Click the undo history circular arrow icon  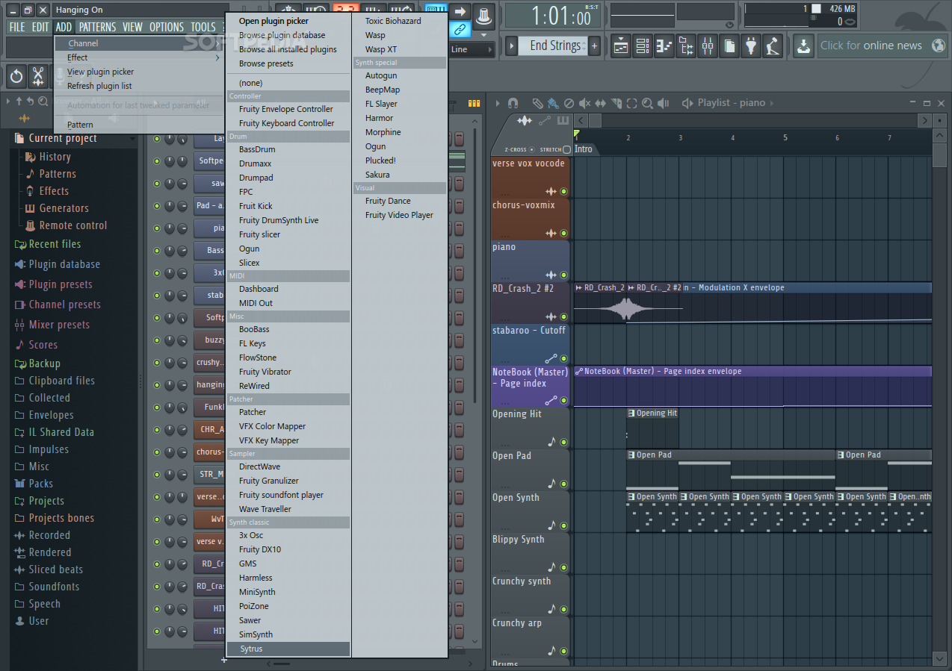[x=16, y=75]
